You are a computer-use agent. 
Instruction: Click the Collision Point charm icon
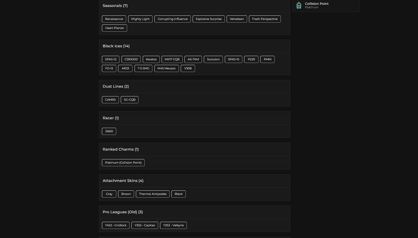299,5
